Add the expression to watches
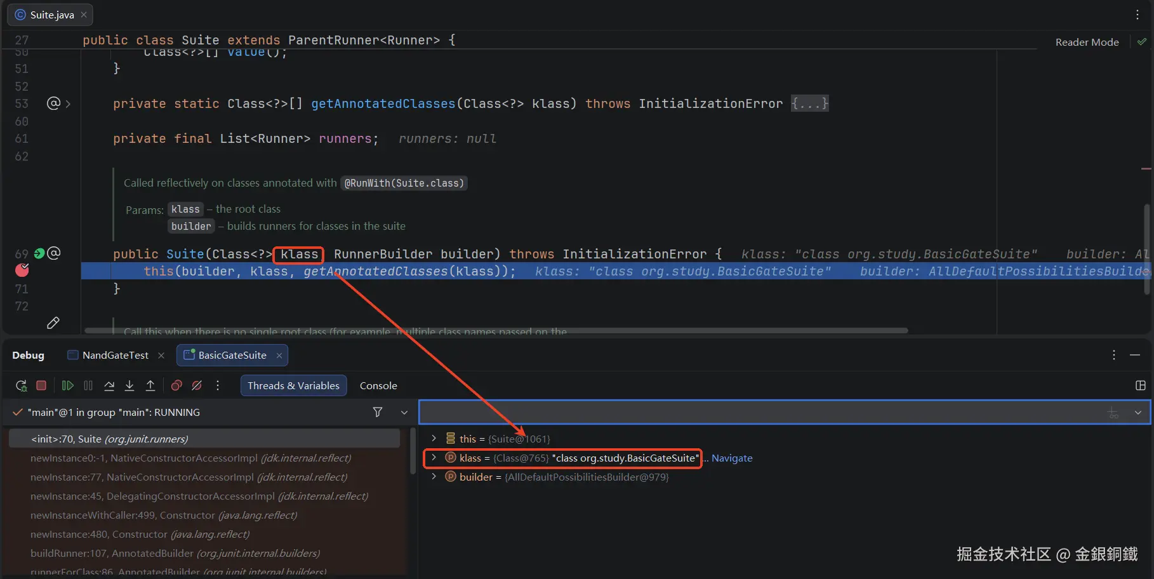 [1113, 413]
